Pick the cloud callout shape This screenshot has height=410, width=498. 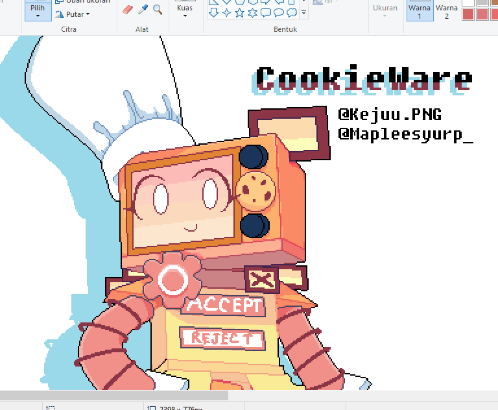[x=291, y=12]
